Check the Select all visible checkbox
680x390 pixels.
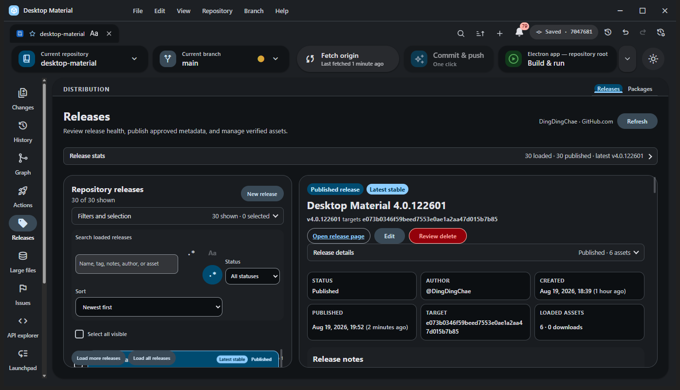point(79,334)
